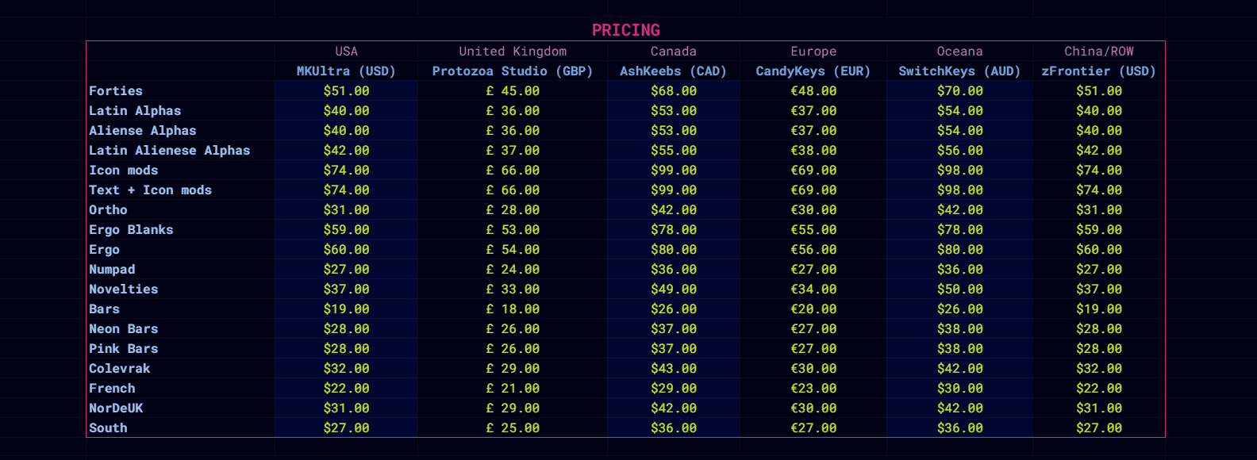This screenshot has width=1257, height=460.
Task: Select the China/ROW region header
Action: point(1098,52)
